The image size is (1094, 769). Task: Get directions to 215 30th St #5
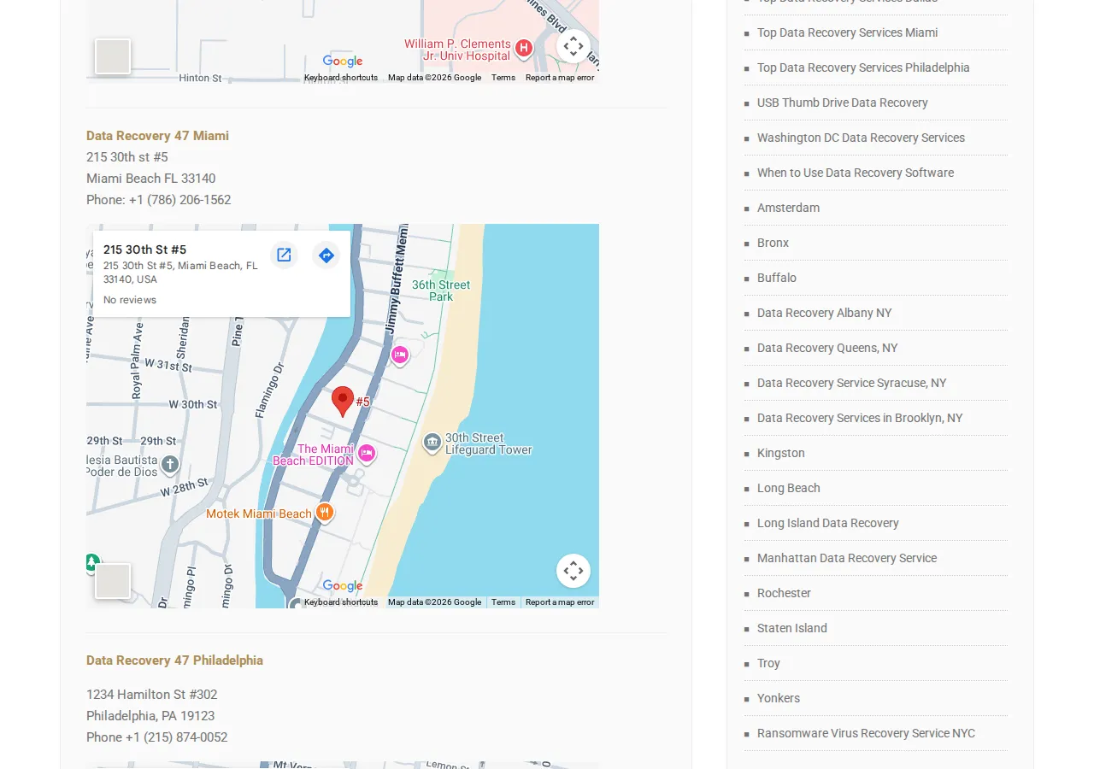tap(326, 255)
